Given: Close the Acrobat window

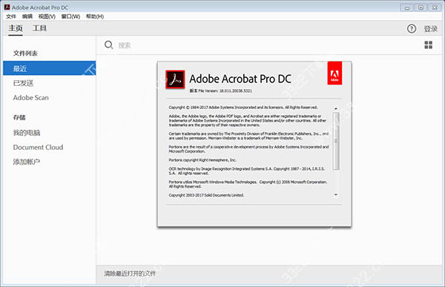Looking at the screenshot, I should tap(435, 7).
